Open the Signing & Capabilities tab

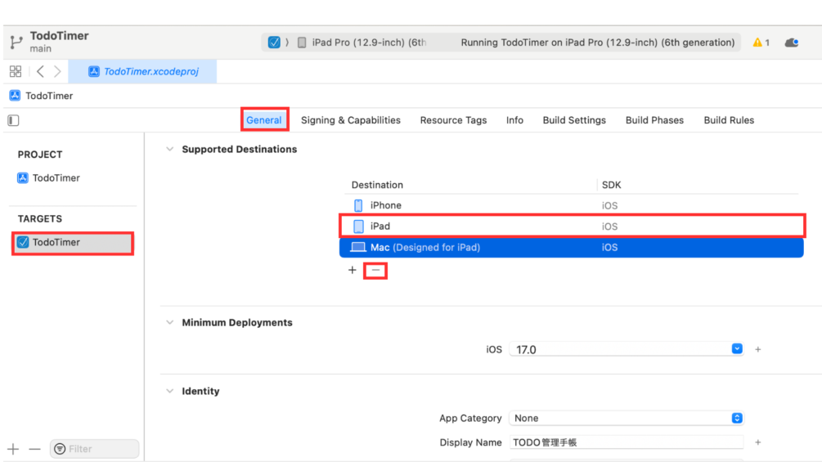click(351, 120)
